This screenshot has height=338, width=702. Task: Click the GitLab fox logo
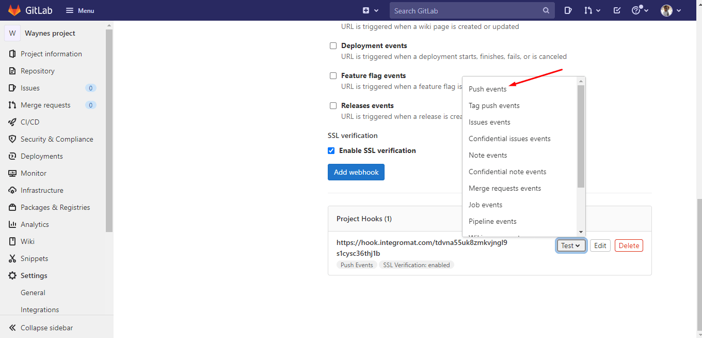click(14, 10)
